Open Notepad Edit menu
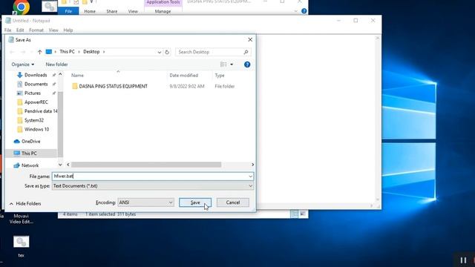475x267 pixels. pos(20,30)
